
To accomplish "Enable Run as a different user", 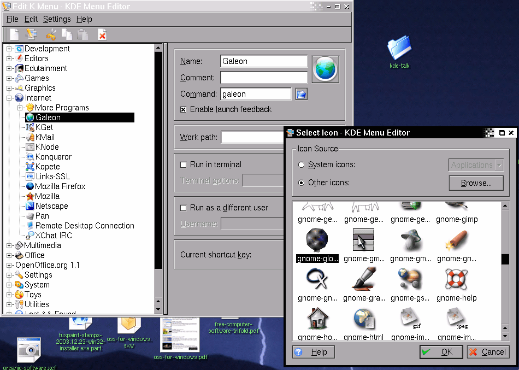I will 183,208.
